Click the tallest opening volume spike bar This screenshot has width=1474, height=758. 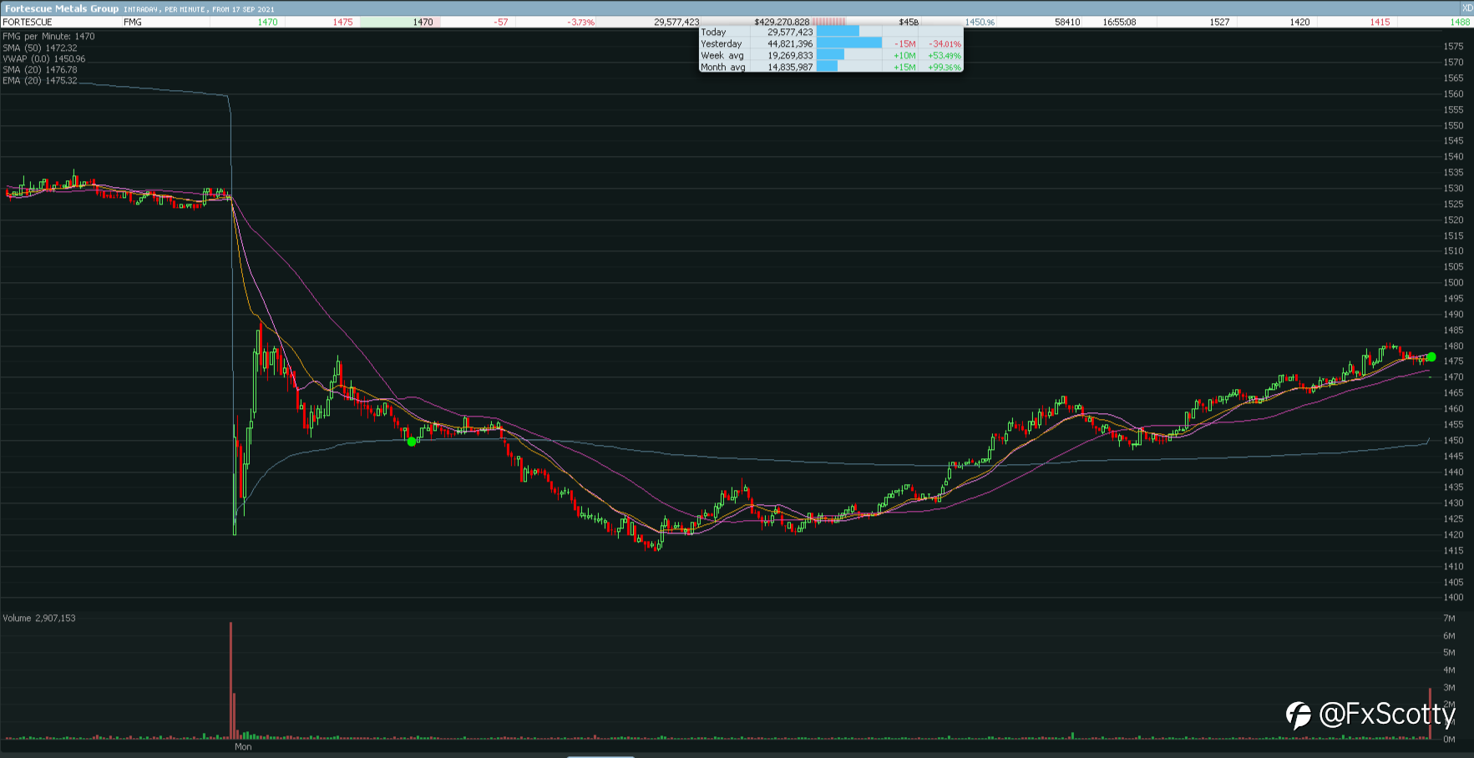point(231,680)
